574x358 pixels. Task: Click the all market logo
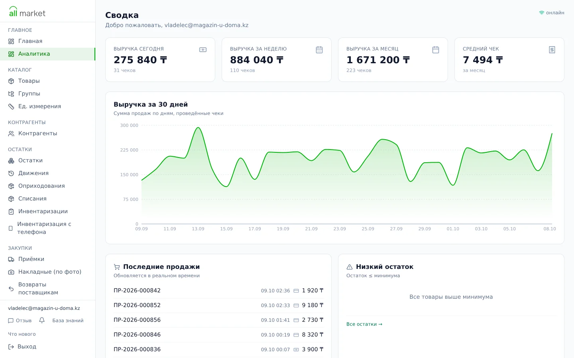27,12
